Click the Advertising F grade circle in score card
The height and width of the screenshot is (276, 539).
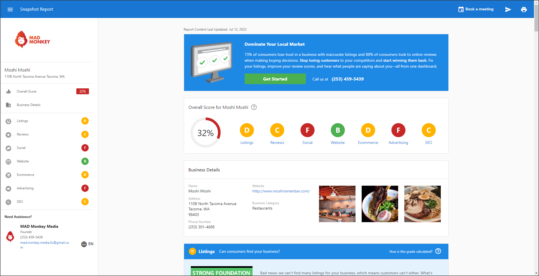coord(398,130)
